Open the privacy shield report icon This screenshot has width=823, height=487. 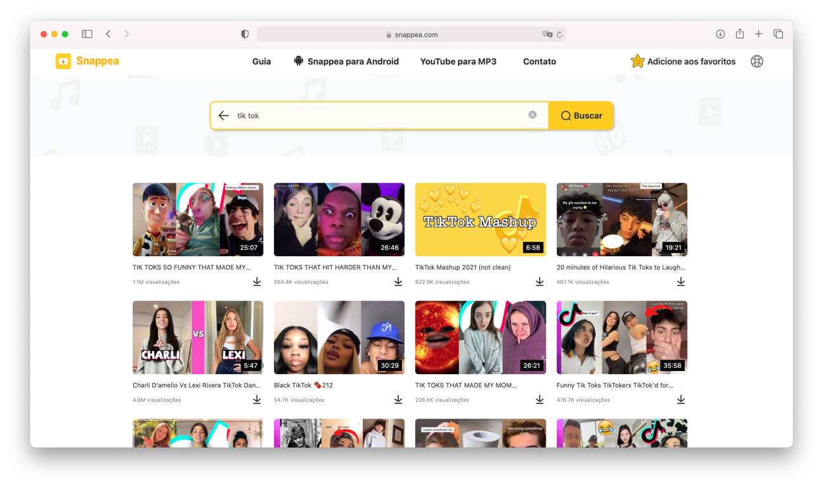[x=245, y=34]
